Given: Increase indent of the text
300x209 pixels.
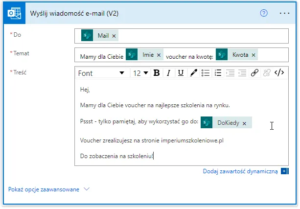Looking at the screenshot, I should pos(242,73).
